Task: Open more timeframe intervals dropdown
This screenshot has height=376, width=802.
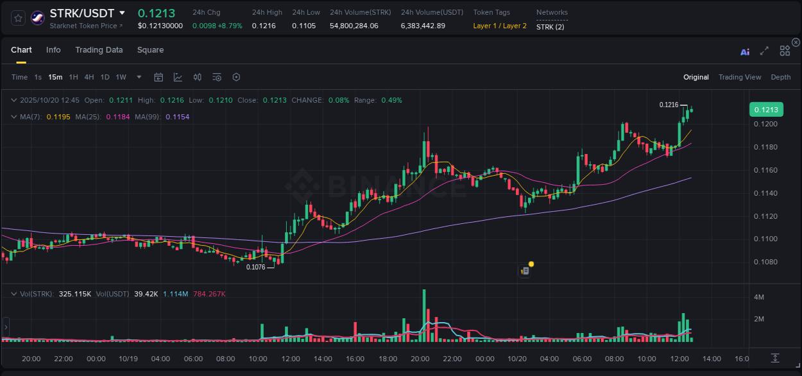Action: (139, 77)
